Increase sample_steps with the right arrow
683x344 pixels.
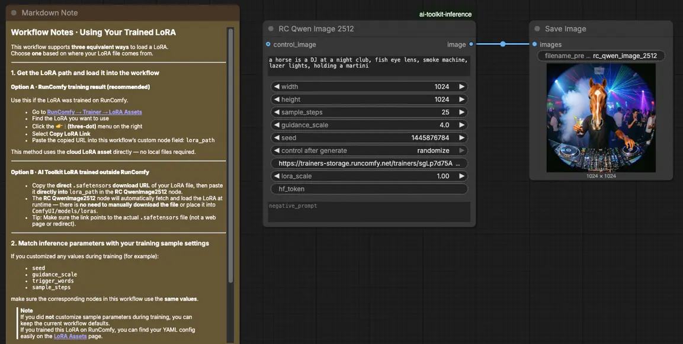[461, 112]
